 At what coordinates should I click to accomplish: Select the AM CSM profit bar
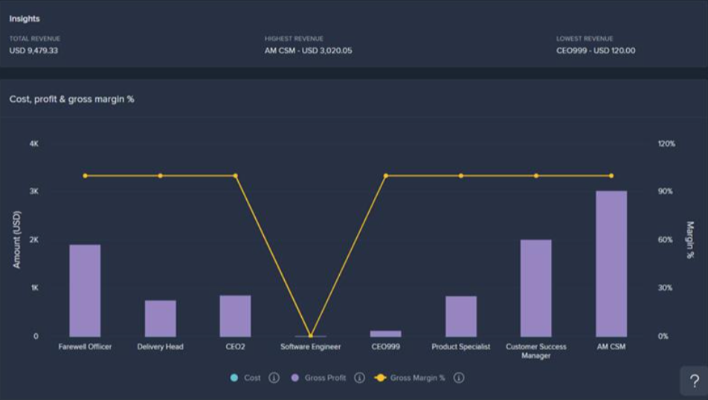click(611, 264)
